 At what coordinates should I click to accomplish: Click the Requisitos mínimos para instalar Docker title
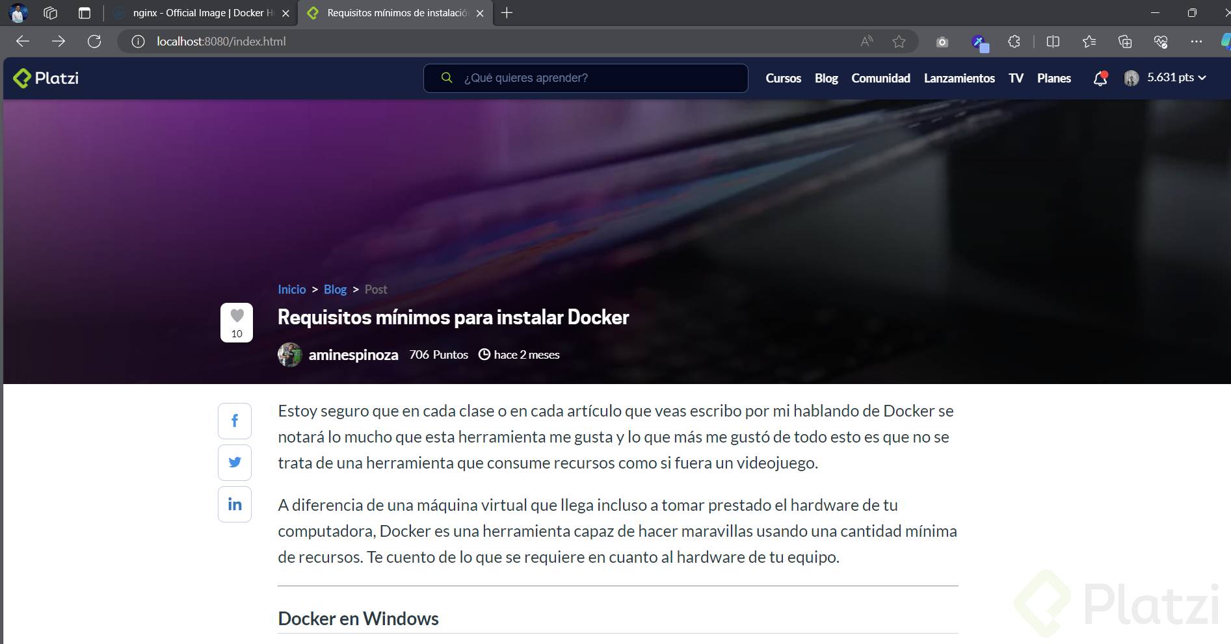(x=453, y=317)
